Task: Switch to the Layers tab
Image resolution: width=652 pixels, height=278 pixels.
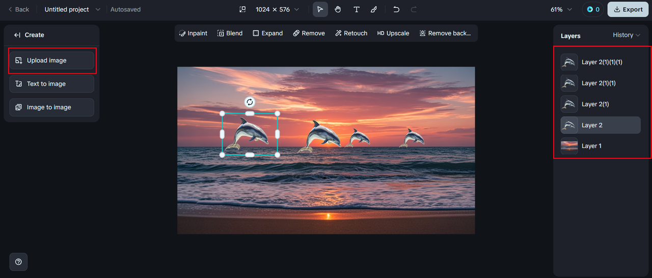Action: click(570, 36)
